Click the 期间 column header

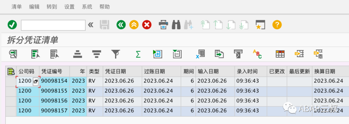pos(188,71)
